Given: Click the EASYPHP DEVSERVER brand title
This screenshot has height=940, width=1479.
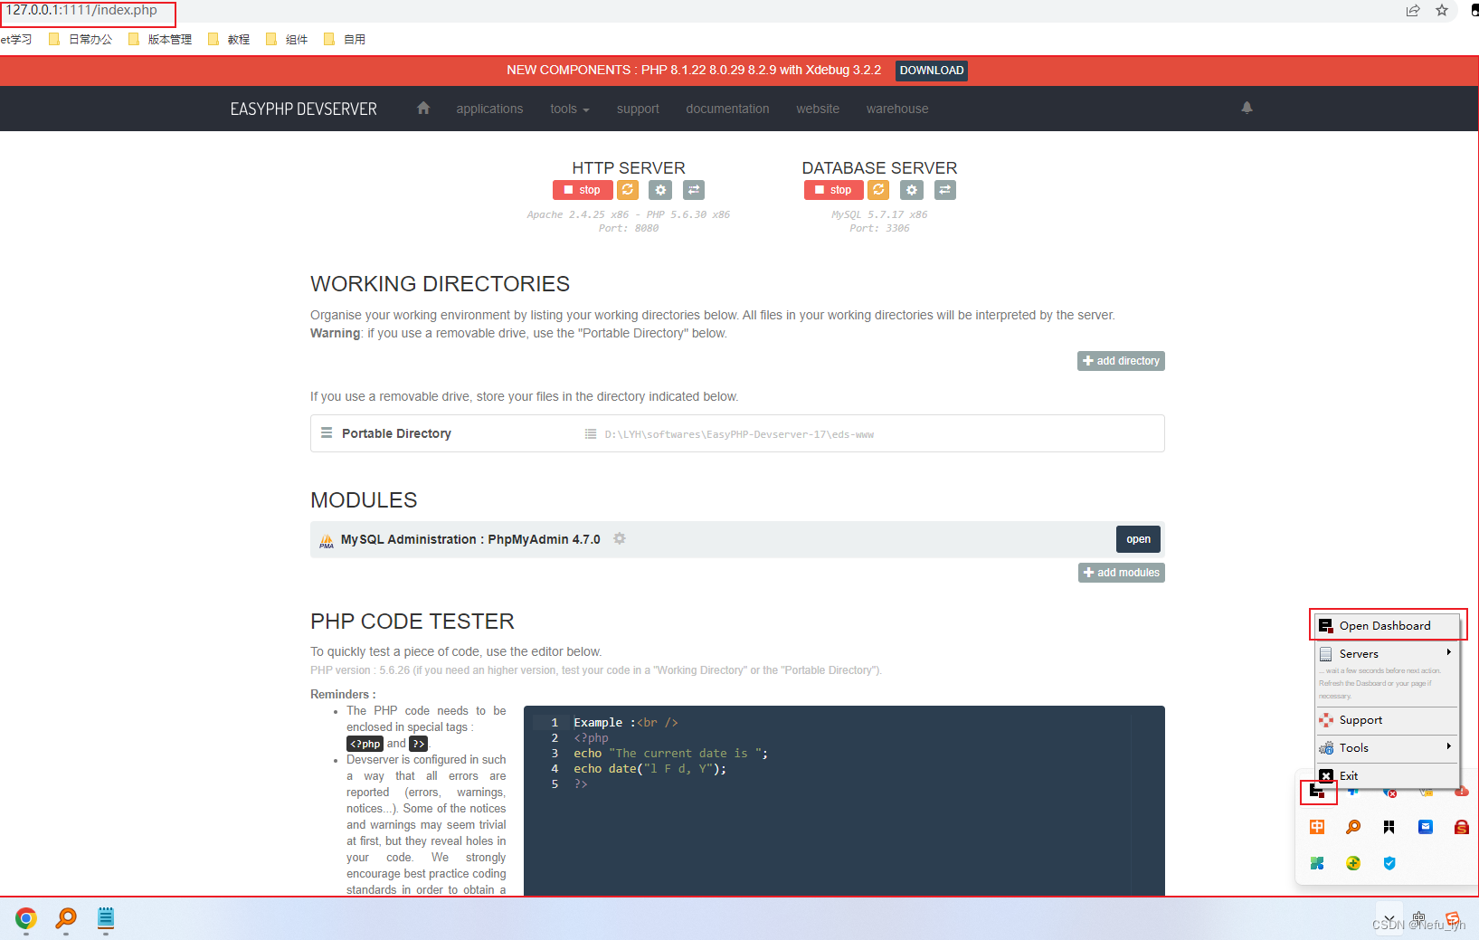Looking at the screenshot, I should [x=303, y=109].
